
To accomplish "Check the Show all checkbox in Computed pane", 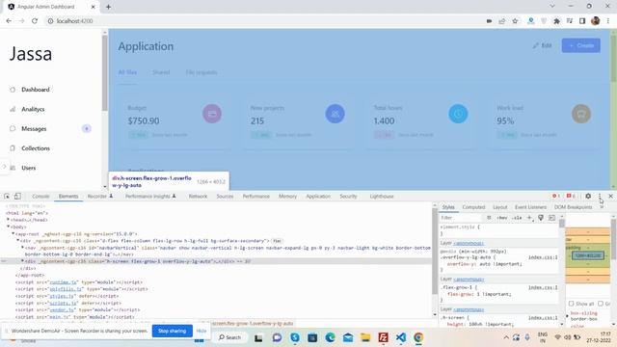I will click(571, 304).
